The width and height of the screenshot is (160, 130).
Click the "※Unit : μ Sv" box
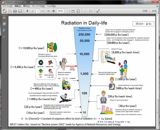point(143,24)
